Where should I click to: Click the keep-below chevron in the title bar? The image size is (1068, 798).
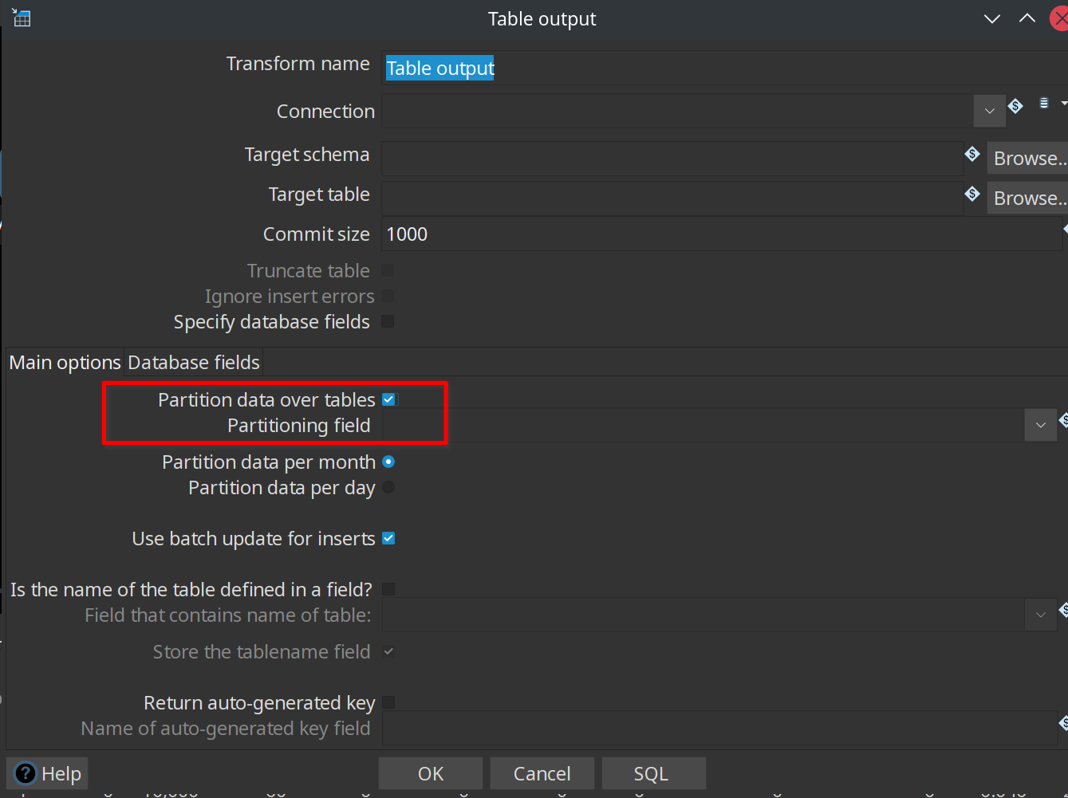[x=992, y=19]
